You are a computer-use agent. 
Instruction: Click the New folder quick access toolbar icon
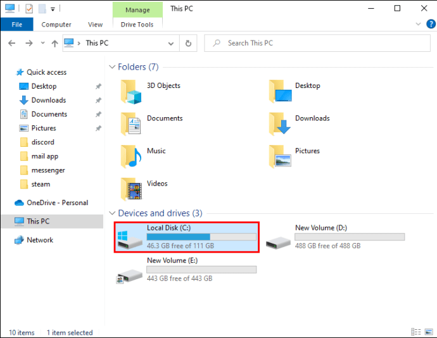[x=42, y=9]
